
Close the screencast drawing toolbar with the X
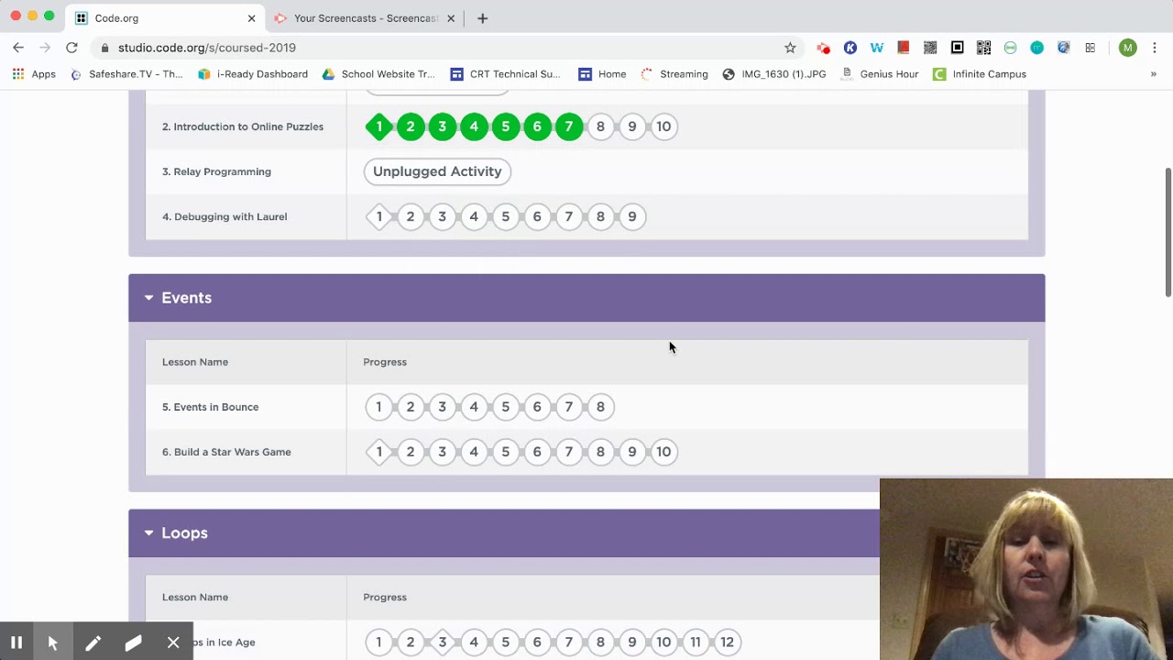[x=173, y=643]
